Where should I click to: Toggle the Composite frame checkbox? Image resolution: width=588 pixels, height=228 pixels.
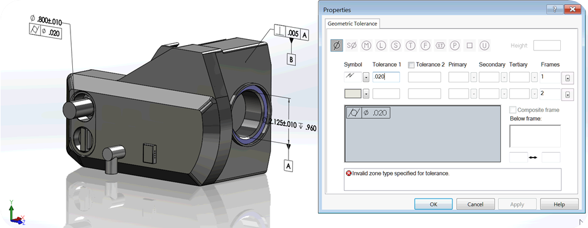[513, 109]
